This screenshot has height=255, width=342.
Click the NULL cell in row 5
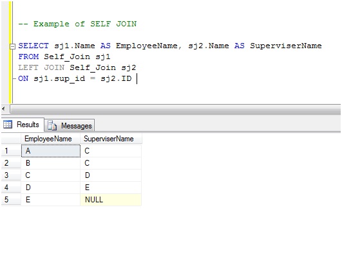111,200
